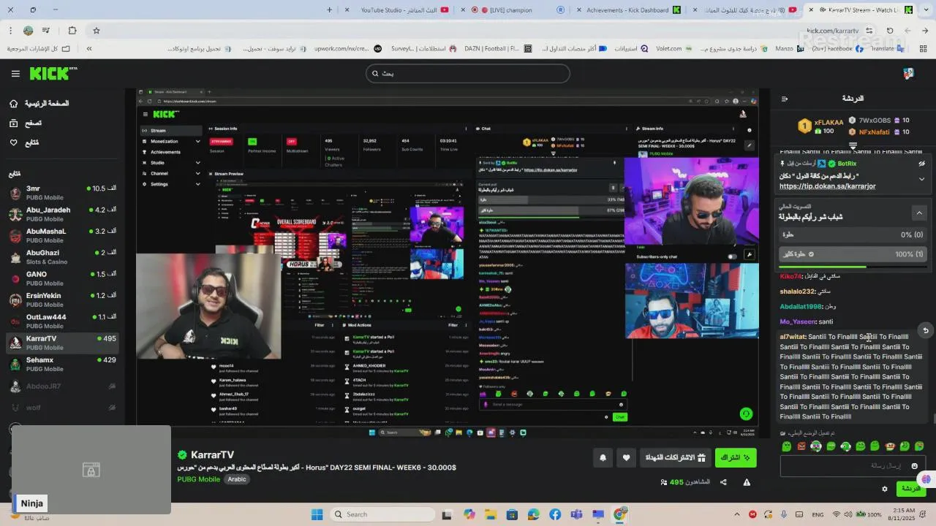Screen dimensions: 936x526
Task: Click the Gift Subscriptions button
Action: pos(675,458)
